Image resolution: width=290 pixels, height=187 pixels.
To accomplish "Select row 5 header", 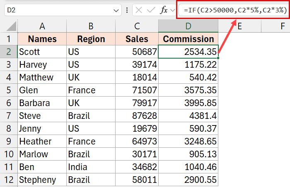I will pyautogui.click(x=9, y=90).
